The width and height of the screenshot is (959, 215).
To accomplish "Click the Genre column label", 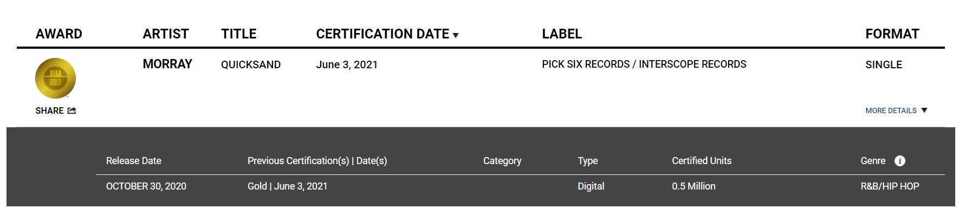I will click(x=873, y=161).
